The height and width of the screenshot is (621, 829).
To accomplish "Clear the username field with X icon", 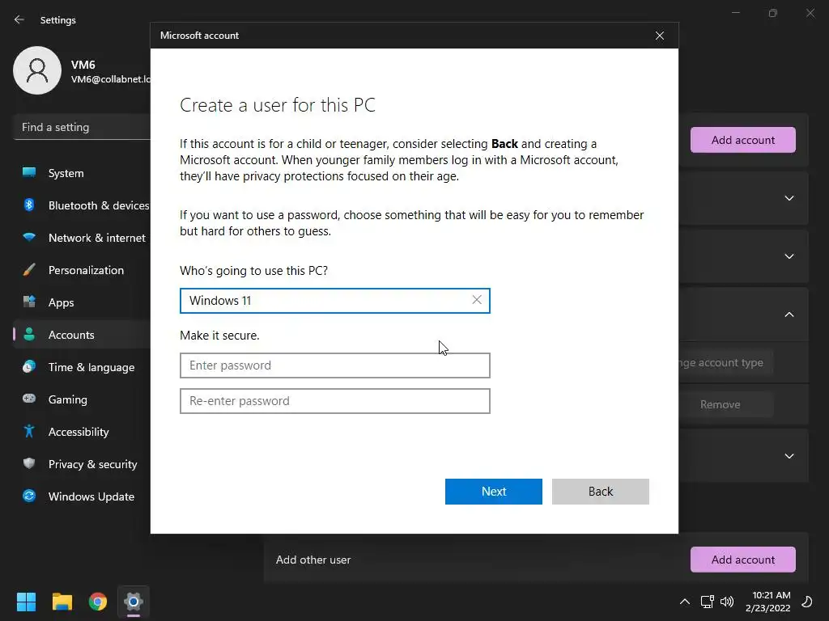I will point(476,300).
